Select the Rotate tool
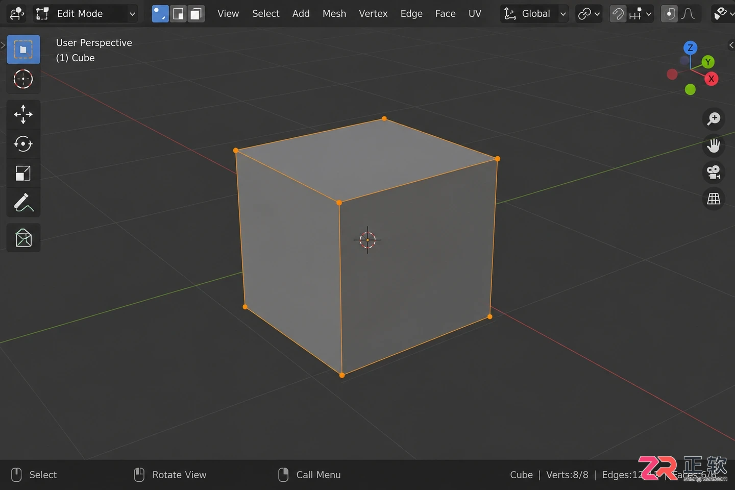Viewport: 735px width, 490px height. [x=23, y=144]
